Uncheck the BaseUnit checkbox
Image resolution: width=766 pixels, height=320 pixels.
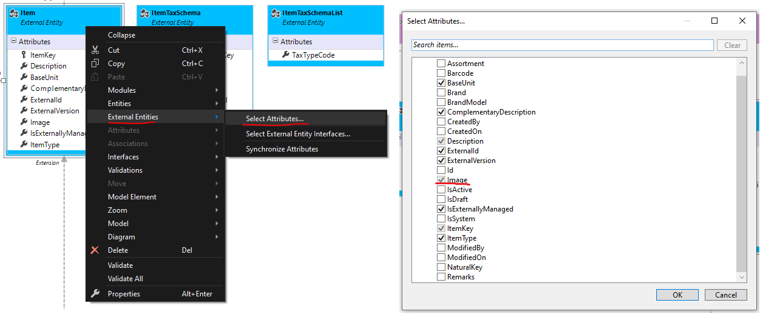coord(441,83)
